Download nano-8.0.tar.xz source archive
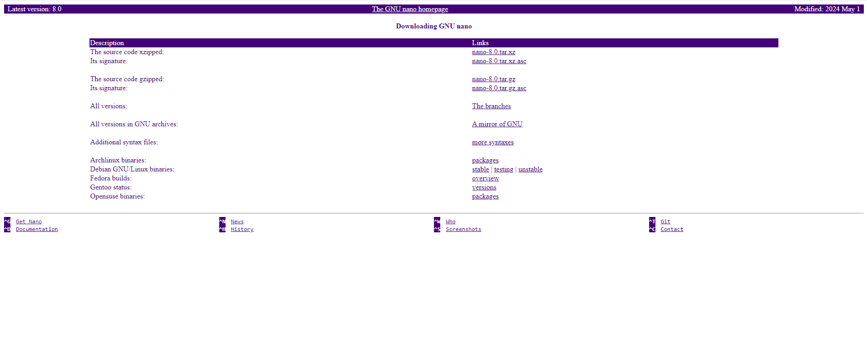This screenshot has width=867, height=355. pyautogui.click(x=494, y=52)
